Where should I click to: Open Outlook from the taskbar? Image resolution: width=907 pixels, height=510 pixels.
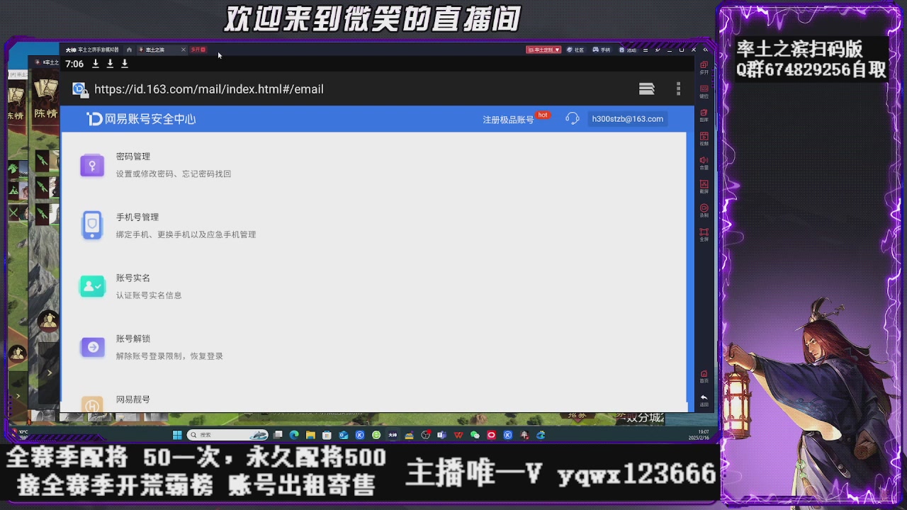pos(344,435)
